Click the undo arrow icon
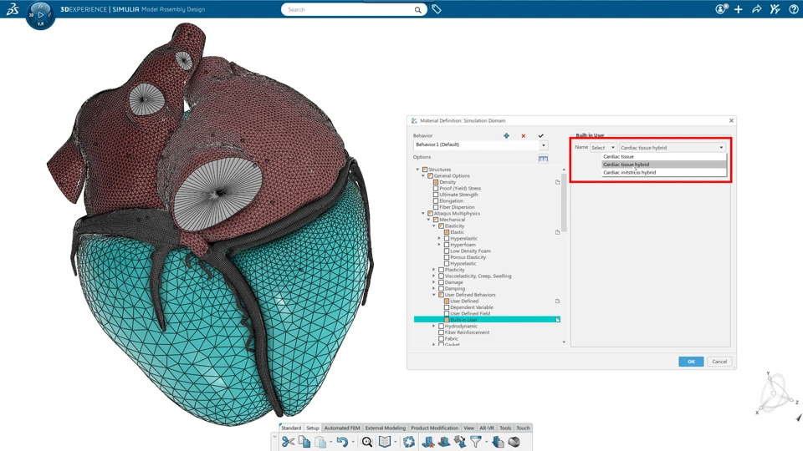 [342, 442]
